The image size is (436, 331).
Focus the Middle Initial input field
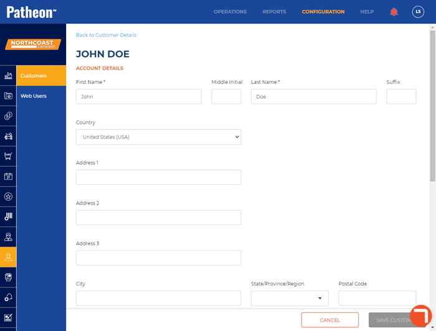(226, 96)
